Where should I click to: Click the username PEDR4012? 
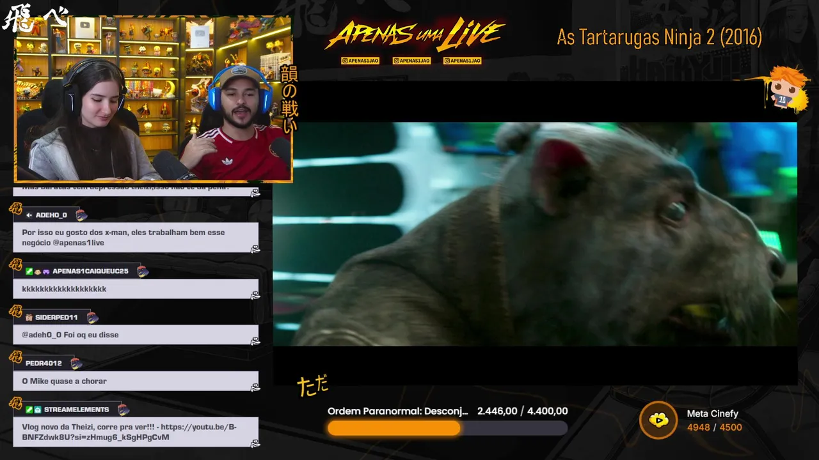(44, 364)
